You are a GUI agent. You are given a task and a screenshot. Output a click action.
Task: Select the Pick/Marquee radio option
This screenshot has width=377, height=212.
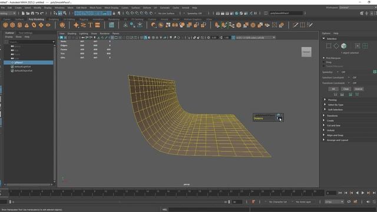tap(323, 58)
